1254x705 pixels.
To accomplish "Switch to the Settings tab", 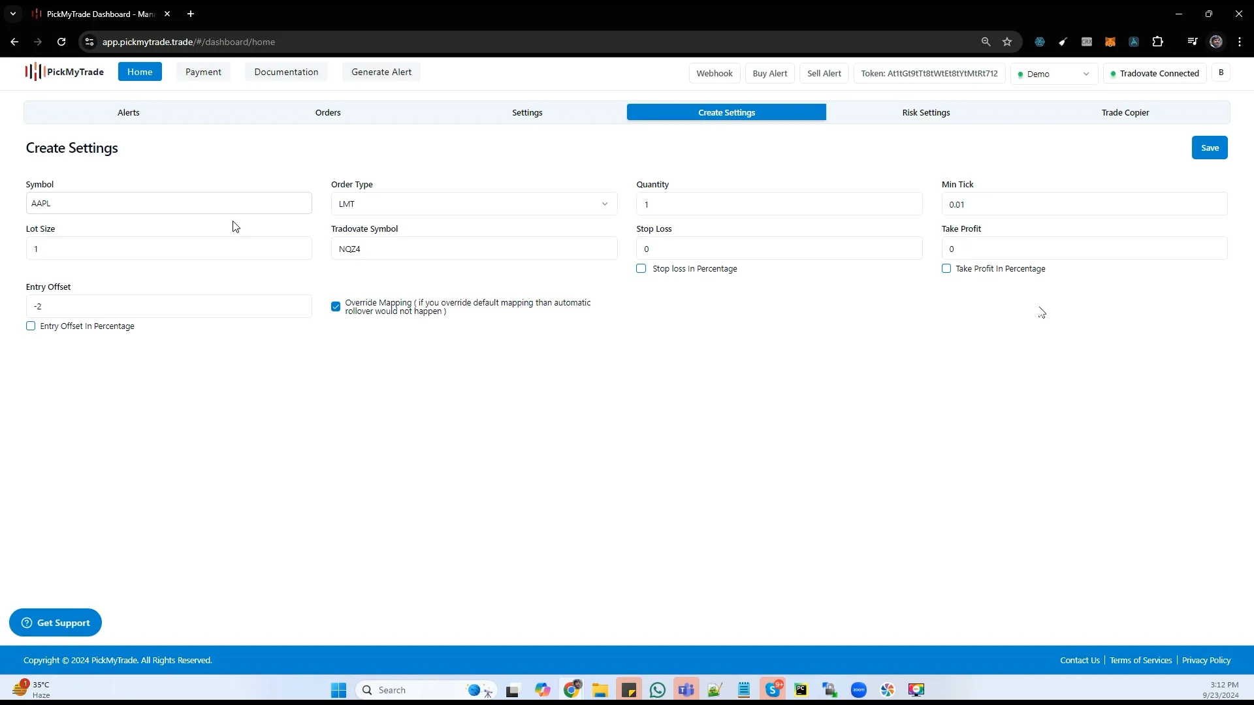I will (527, 112).
